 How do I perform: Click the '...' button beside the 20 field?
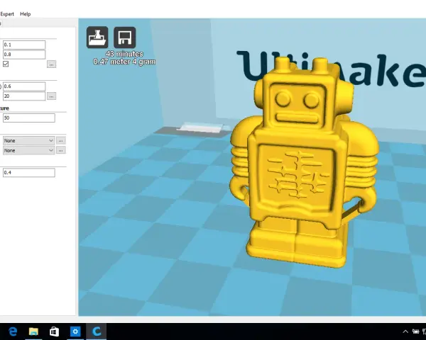click(x=51, y=96)
